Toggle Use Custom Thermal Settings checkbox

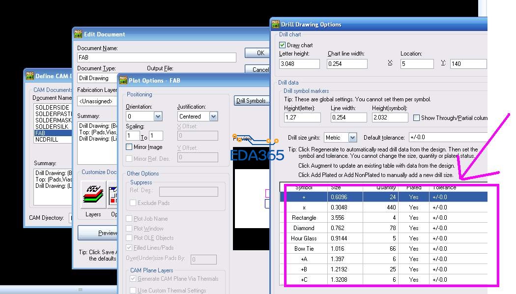click(133, 290)
